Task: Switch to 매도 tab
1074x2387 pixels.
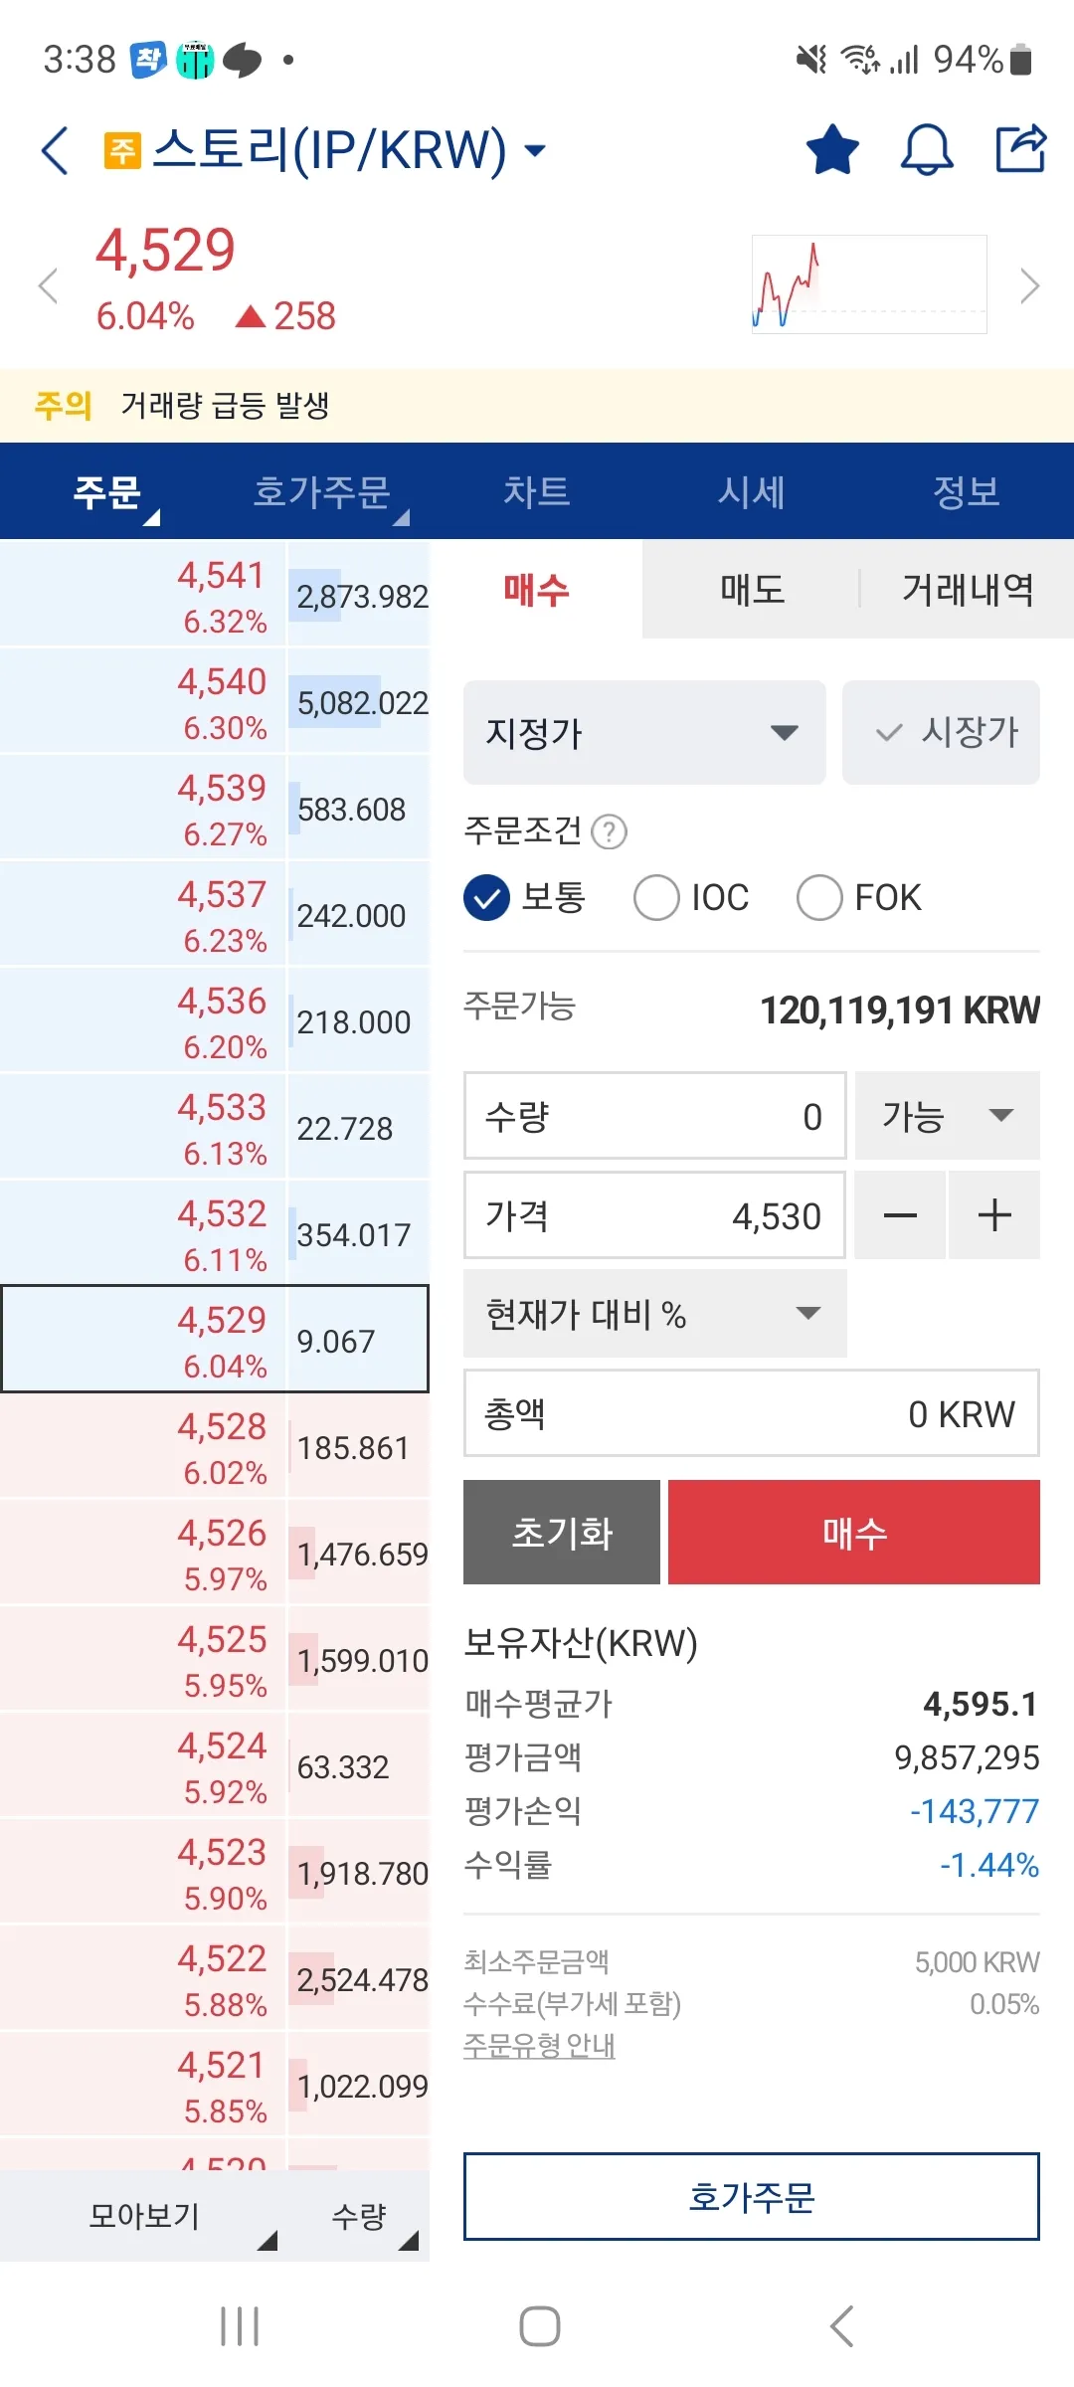Action: 752,590
